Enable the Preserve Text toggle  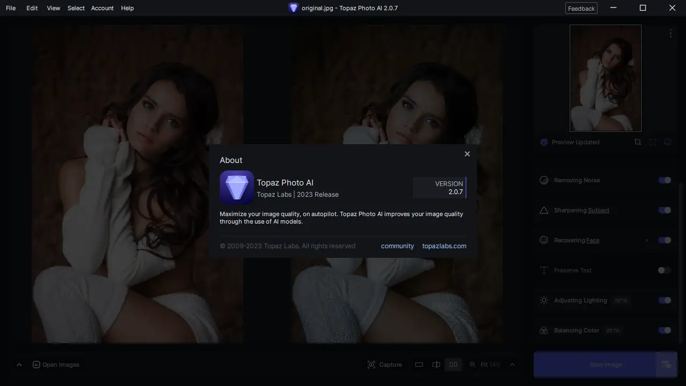coord(665,270)
